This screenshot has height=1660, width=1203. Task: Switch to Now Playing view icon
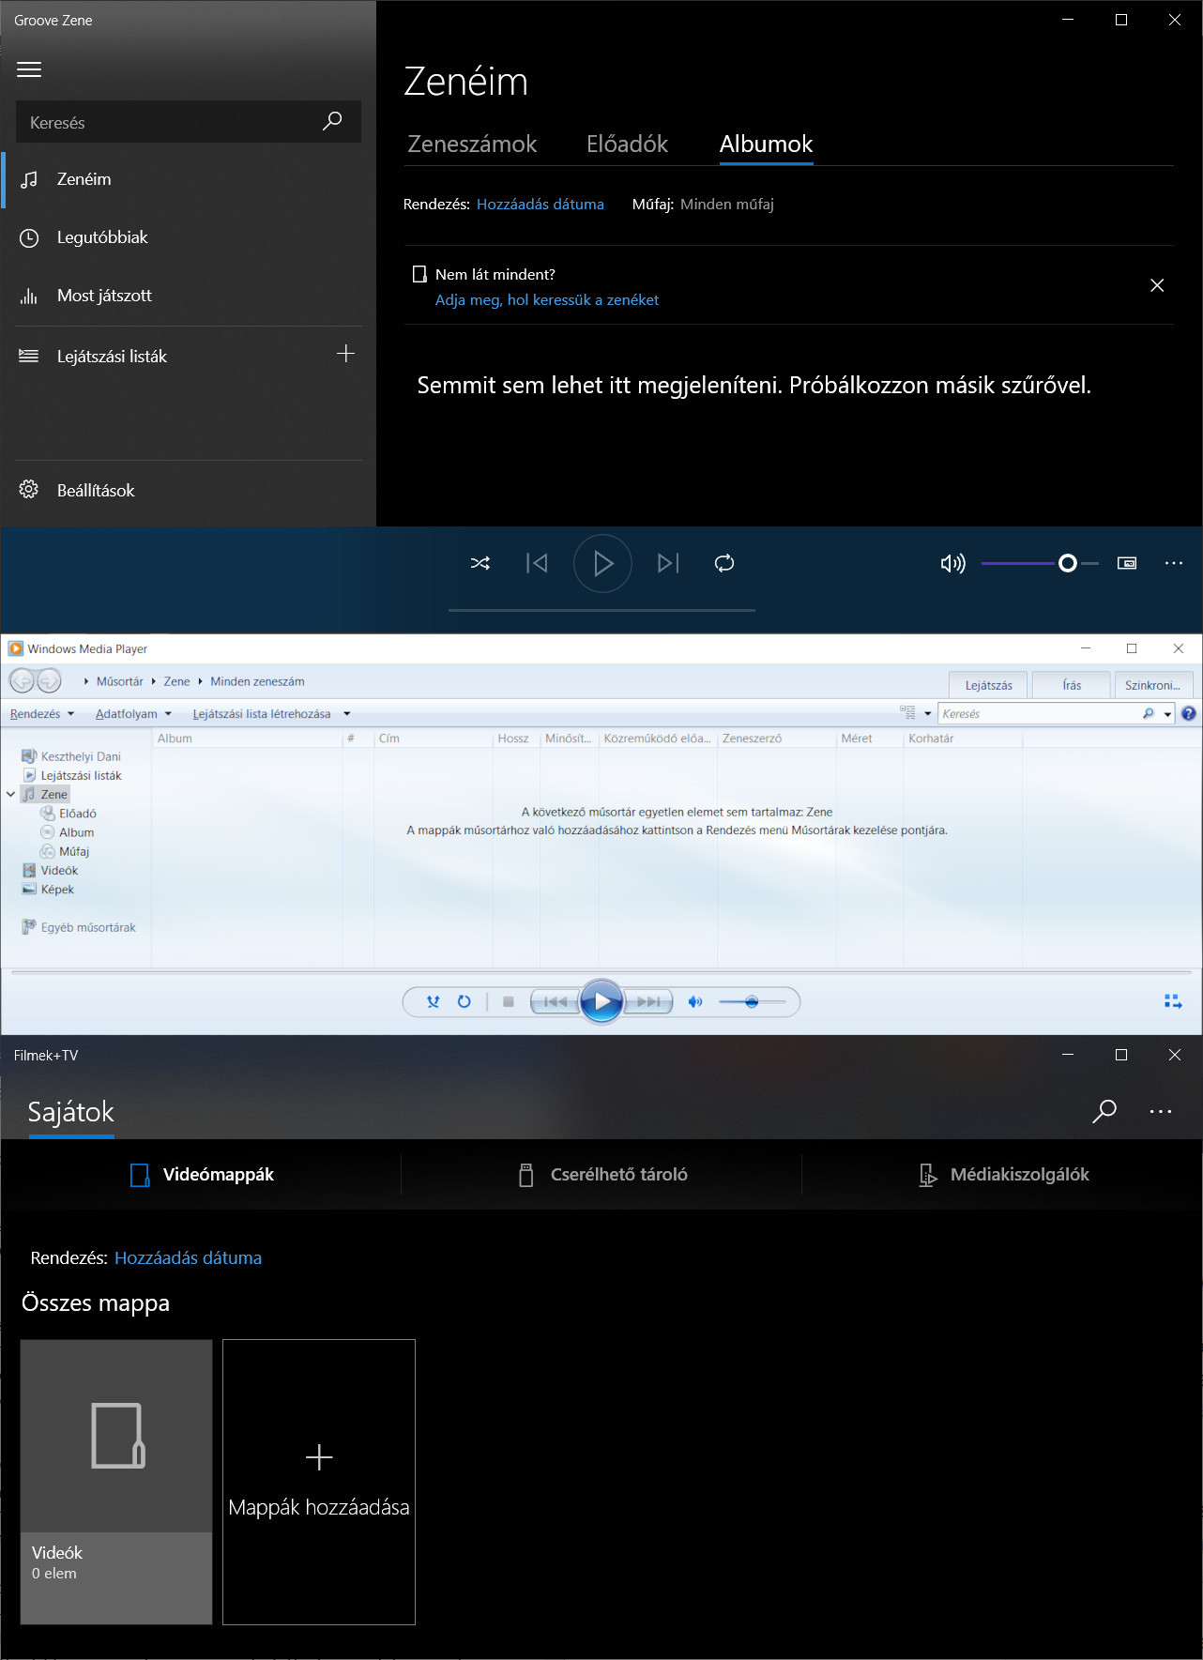point(1173,1001)
